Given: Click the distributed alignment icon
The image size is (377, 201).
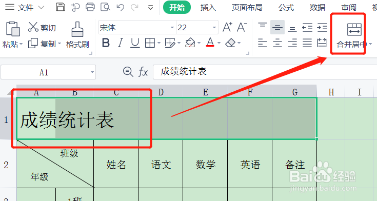Looking at the screenshot, I should [x=322, y=43].
